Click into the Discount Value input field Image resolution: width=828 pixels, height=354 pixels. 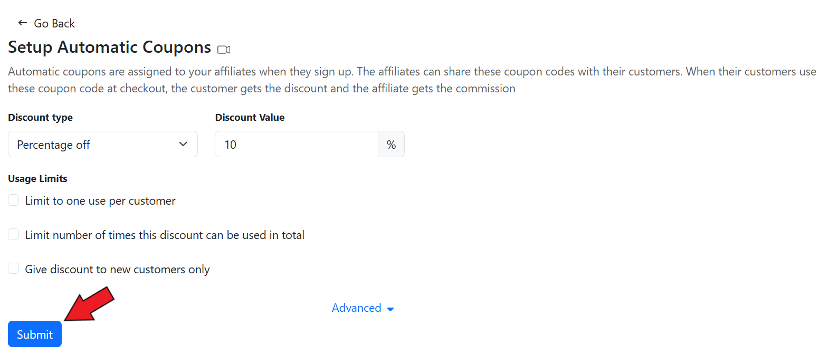pyautogui.click(x=296, y=145)
